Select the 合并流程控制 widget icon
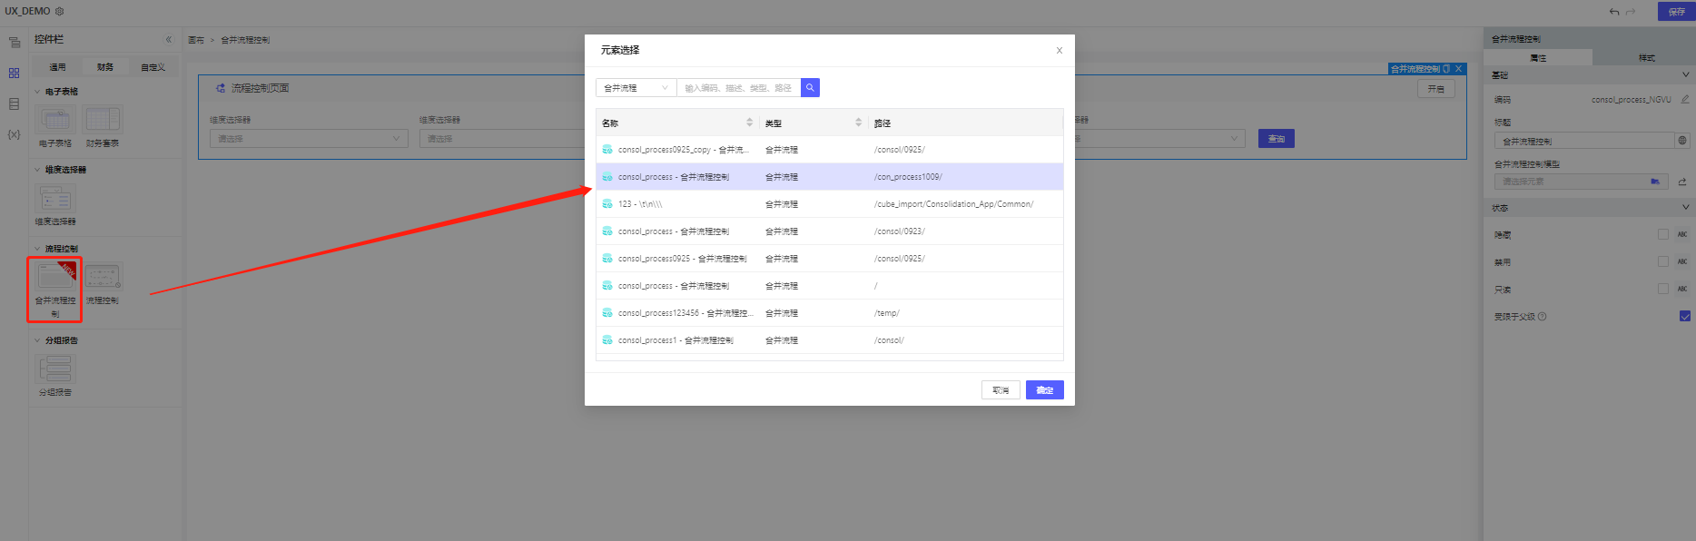This screenshot has width=1696, height=541. (x=54, y=277)
